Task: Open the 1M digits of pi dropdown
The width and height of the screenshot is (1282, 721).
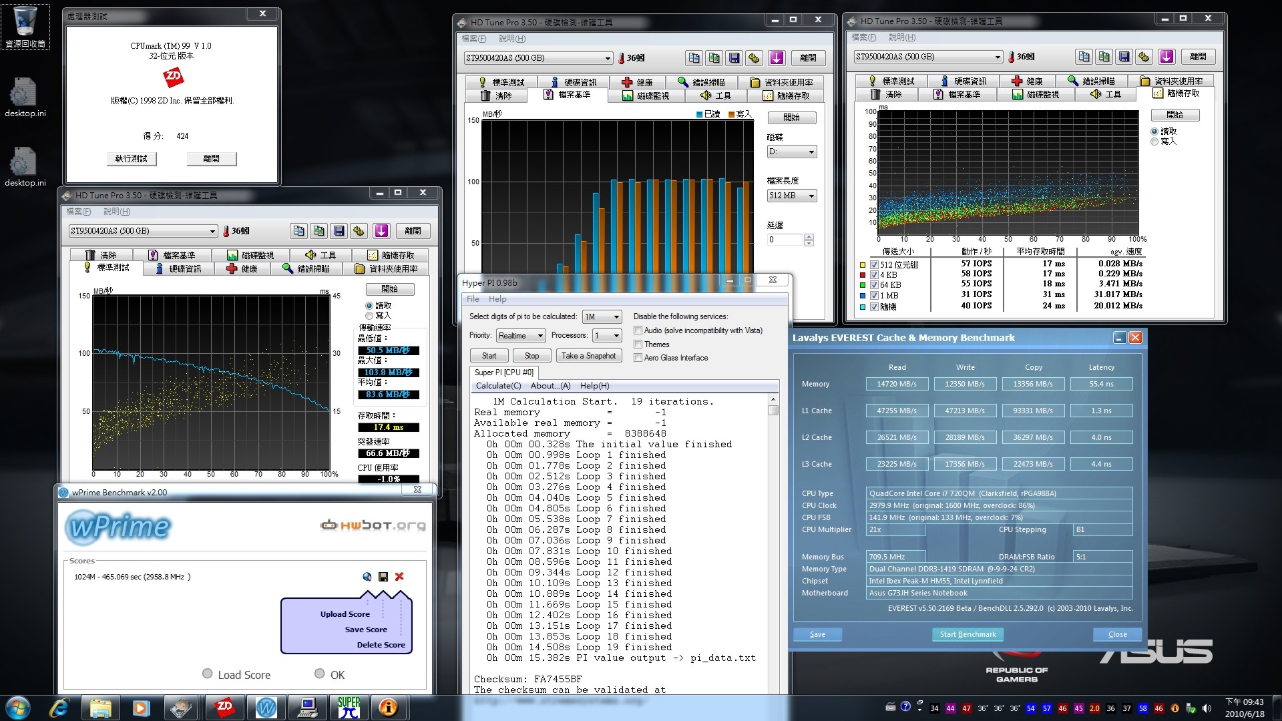Action: [x=602, y=317]
